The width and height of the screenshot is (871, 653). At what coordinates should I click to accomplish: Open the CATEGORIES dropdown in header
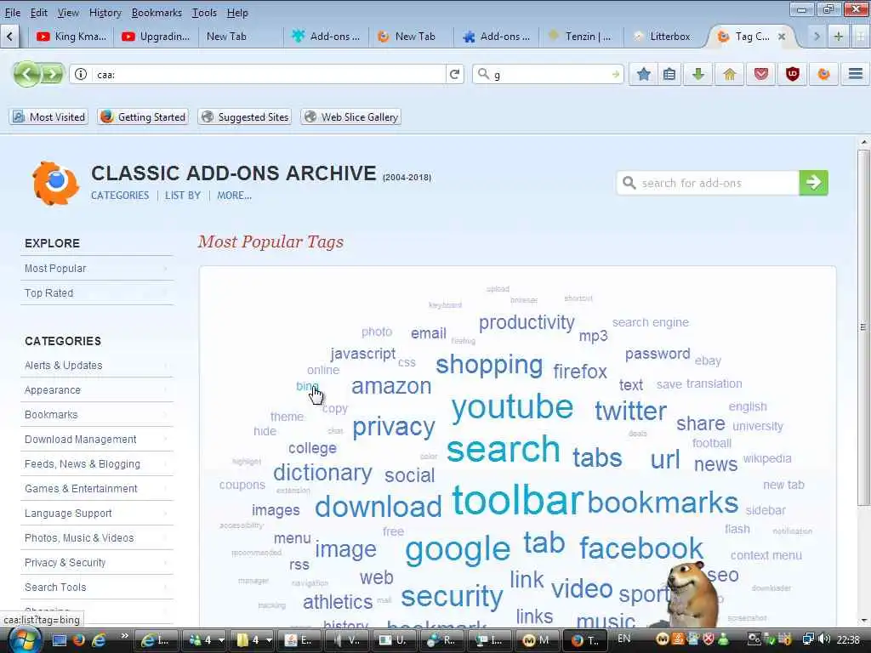tap(120, 196)
